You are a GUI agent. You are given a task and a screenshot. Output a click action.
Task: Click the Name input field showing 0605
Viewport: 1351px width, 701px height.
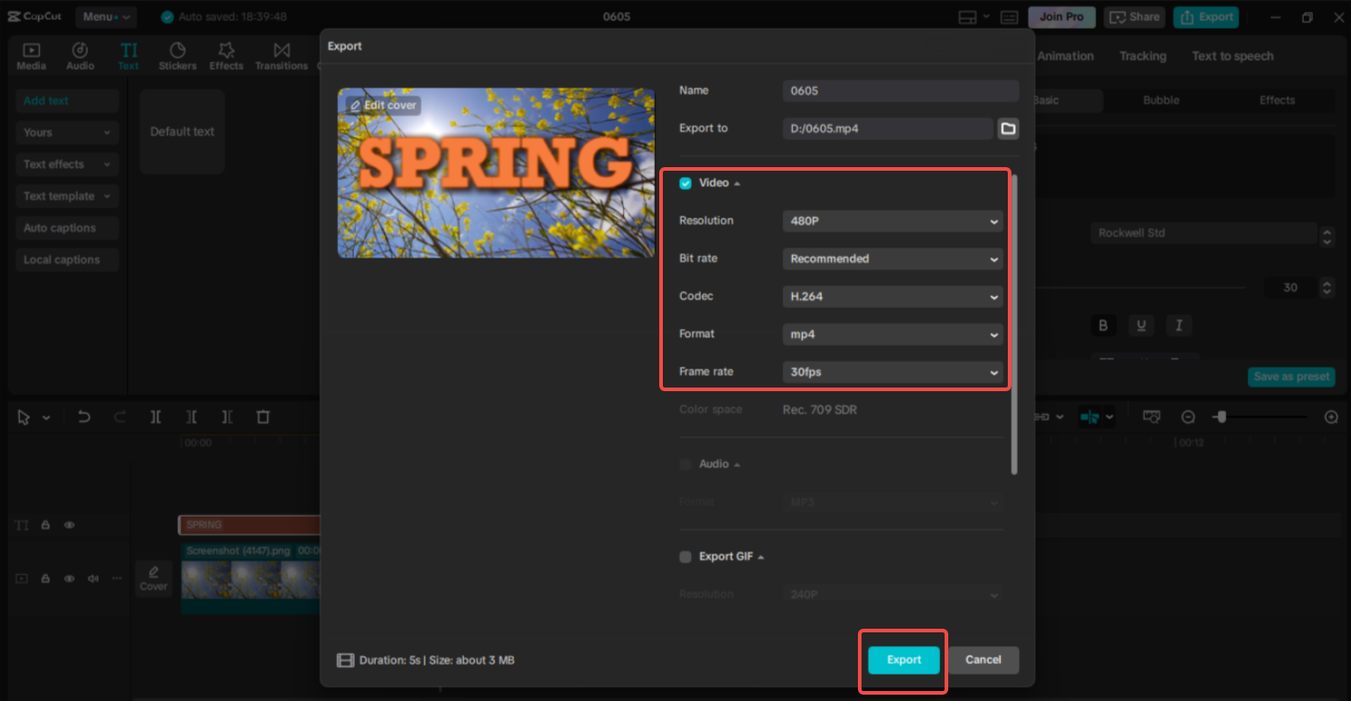900,91
